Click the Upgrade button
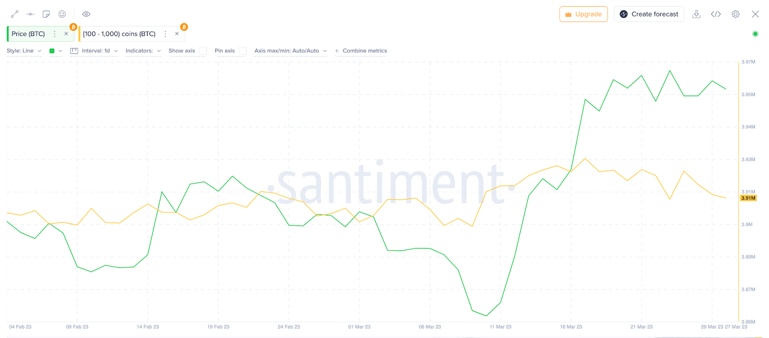 pyautogui.click(x=583, y=14)
